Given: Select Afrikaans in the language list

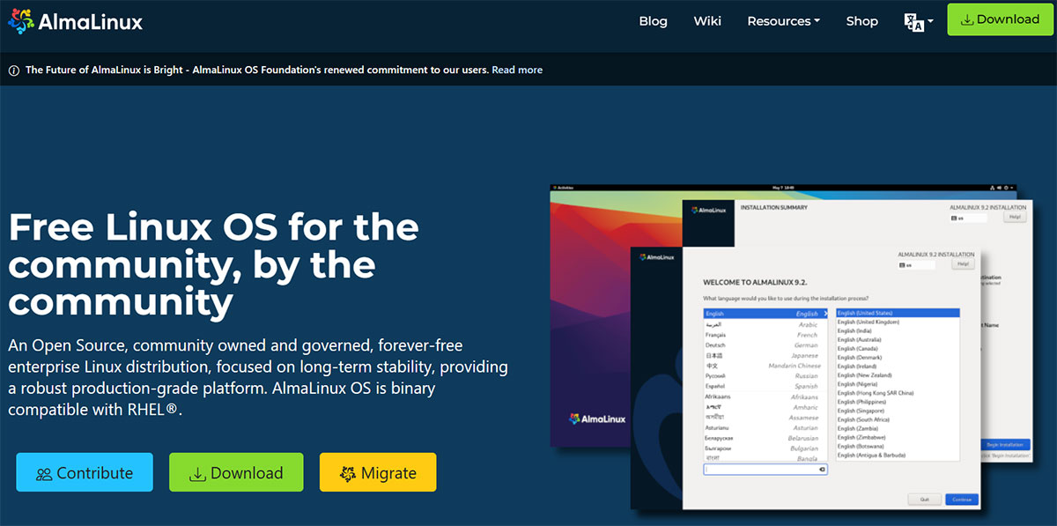Looking at the screenshot, I should coord(765,396).
